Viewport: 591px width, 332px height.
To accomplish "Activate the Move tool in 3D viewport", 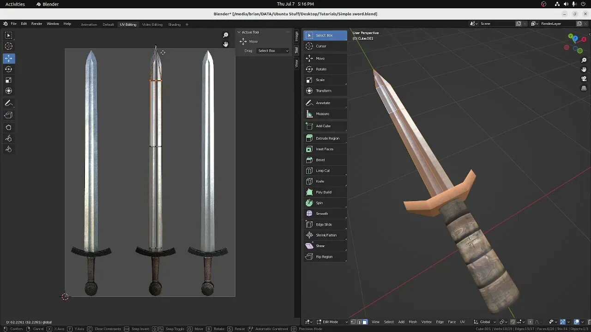I will (x=325, y=59).
